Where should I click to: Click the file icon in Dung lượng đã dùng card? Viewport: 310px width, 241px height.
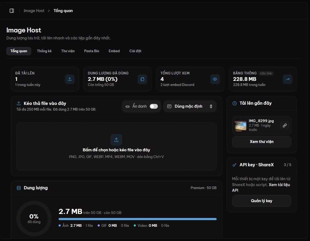pyautogui.click(x=142, y=79)
